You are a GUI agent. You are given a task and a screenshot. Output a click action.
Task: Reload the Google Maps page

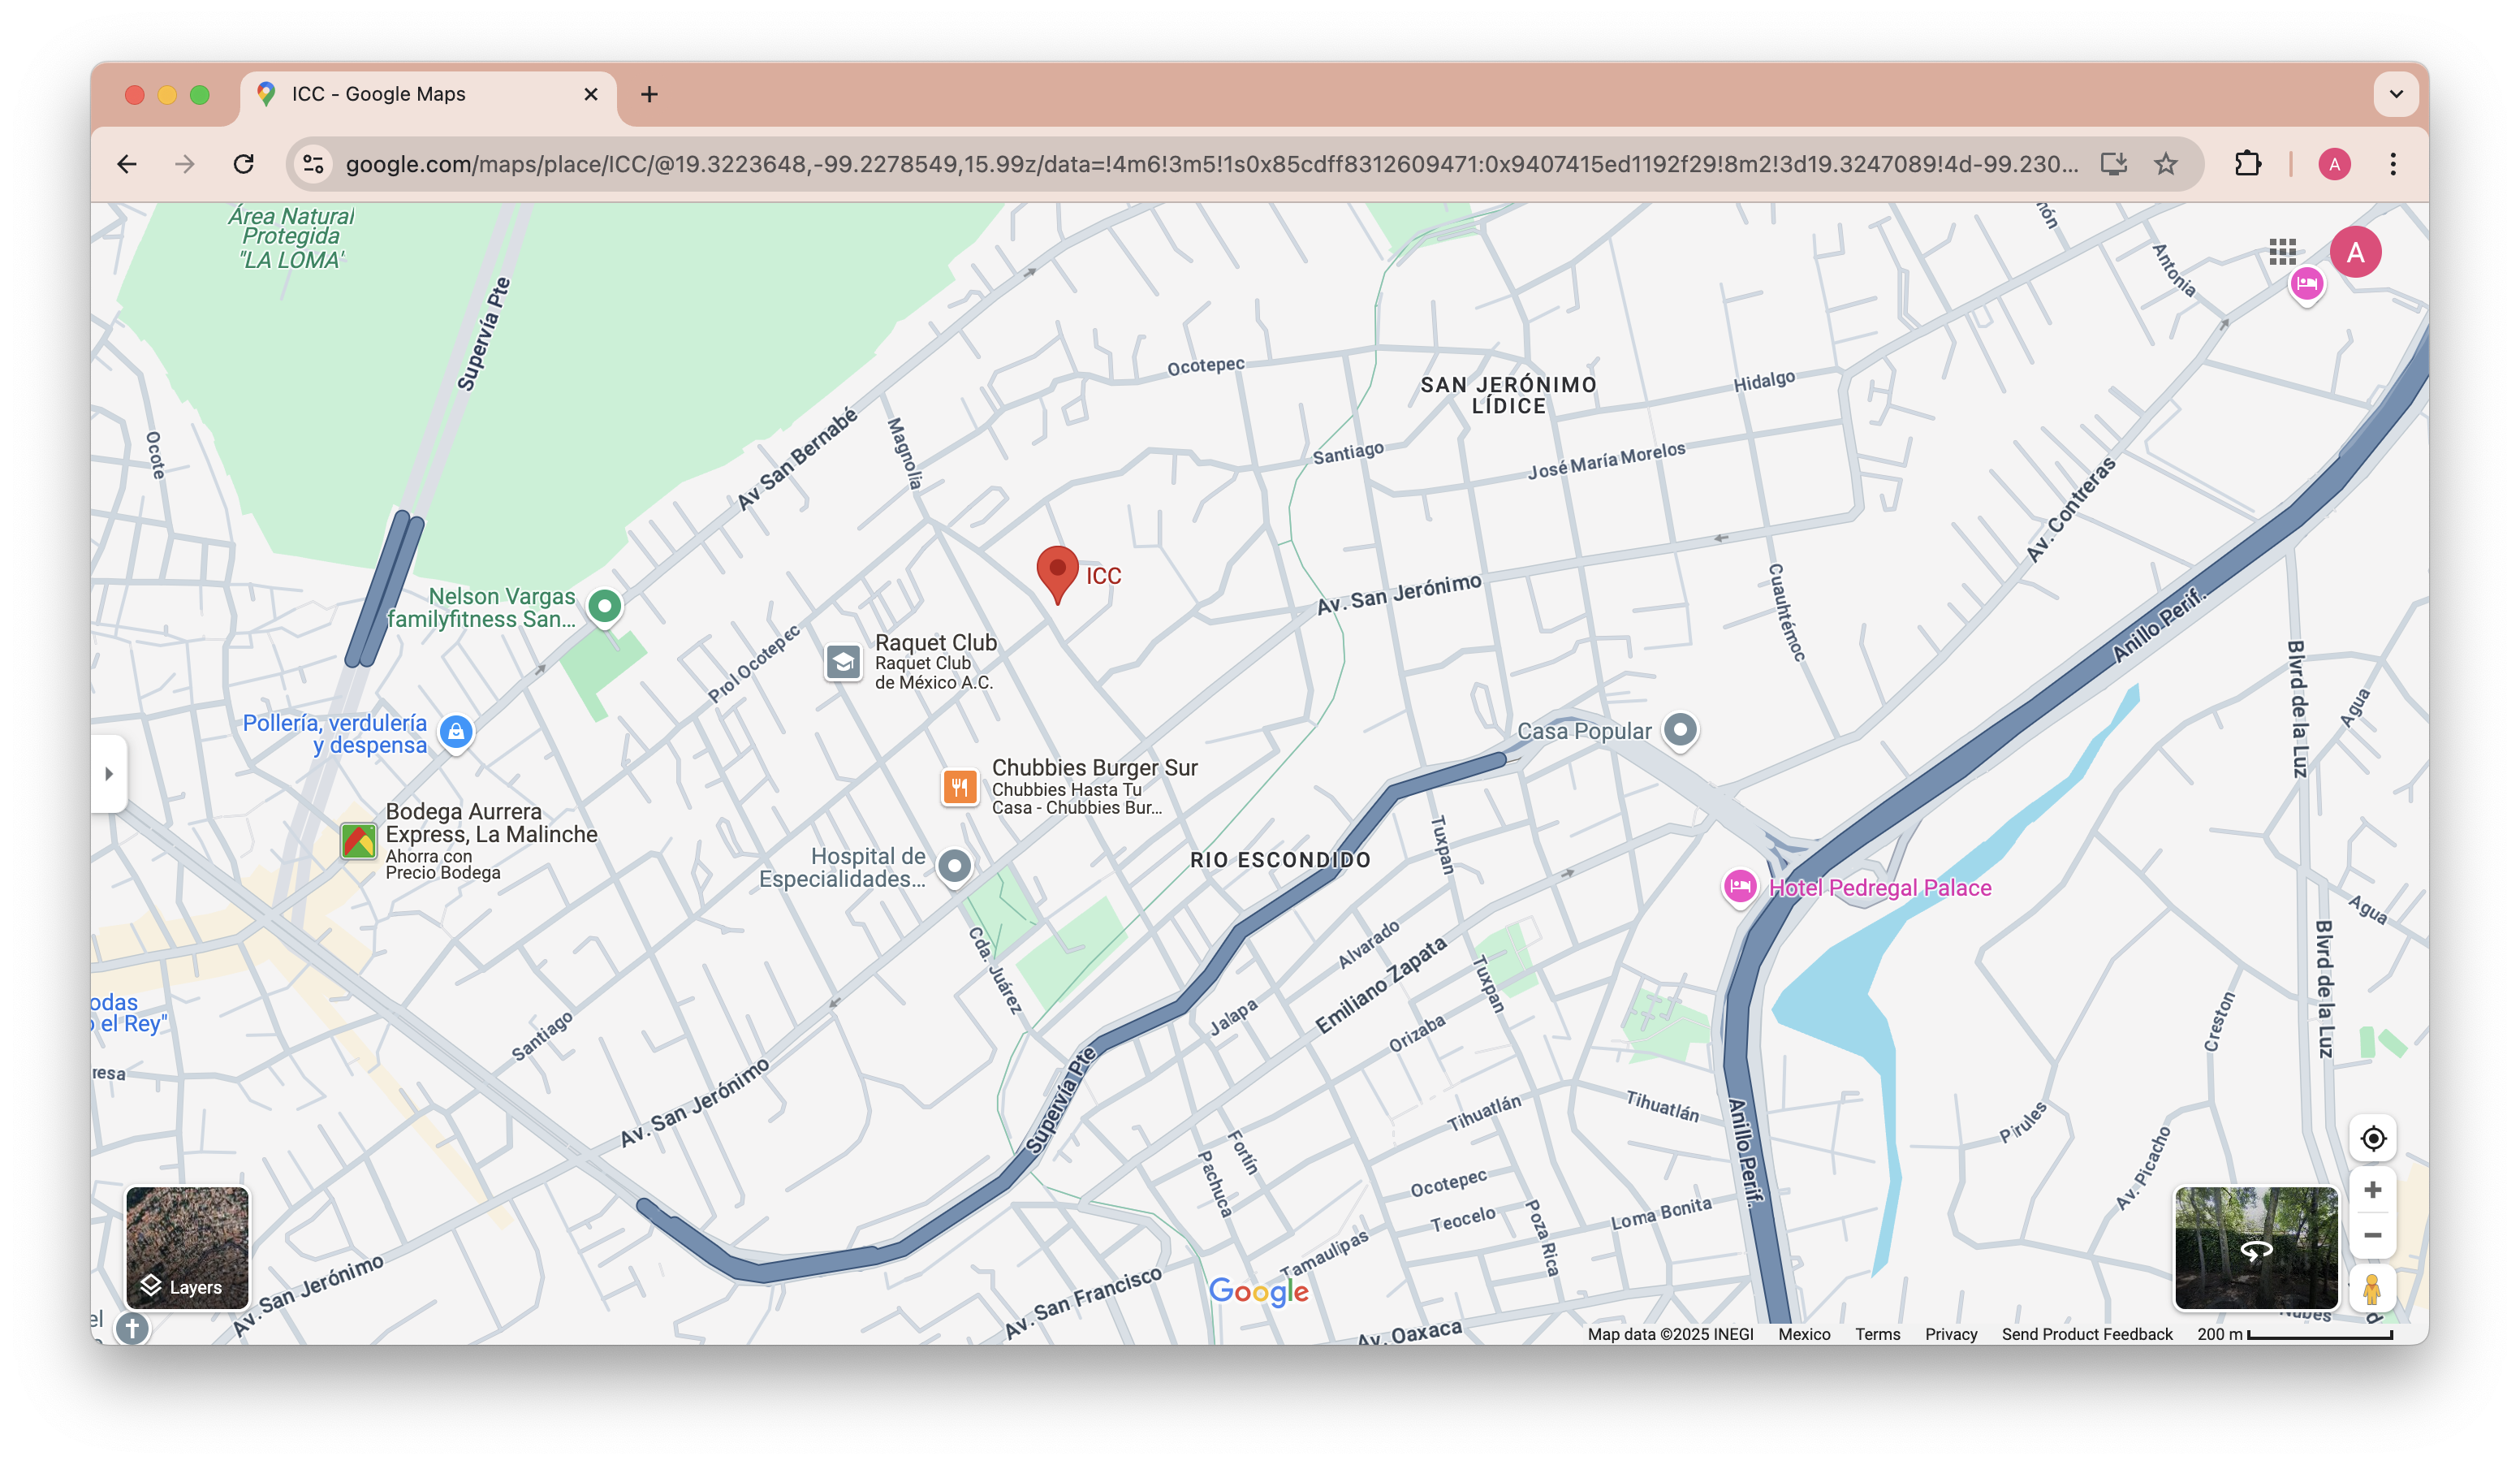coord(243,164)
